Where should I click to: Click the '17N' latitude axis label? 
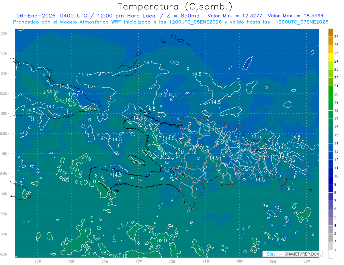tap(5, 234)
